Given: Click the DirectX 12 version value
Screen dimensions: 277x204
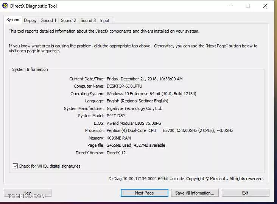Looking at the screenshot, I should [116, 153].
